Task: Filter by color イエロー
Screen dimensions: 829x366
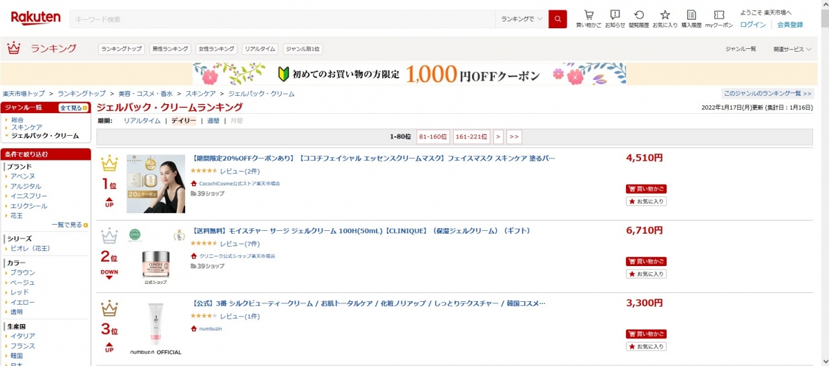Action: point(22,302)
